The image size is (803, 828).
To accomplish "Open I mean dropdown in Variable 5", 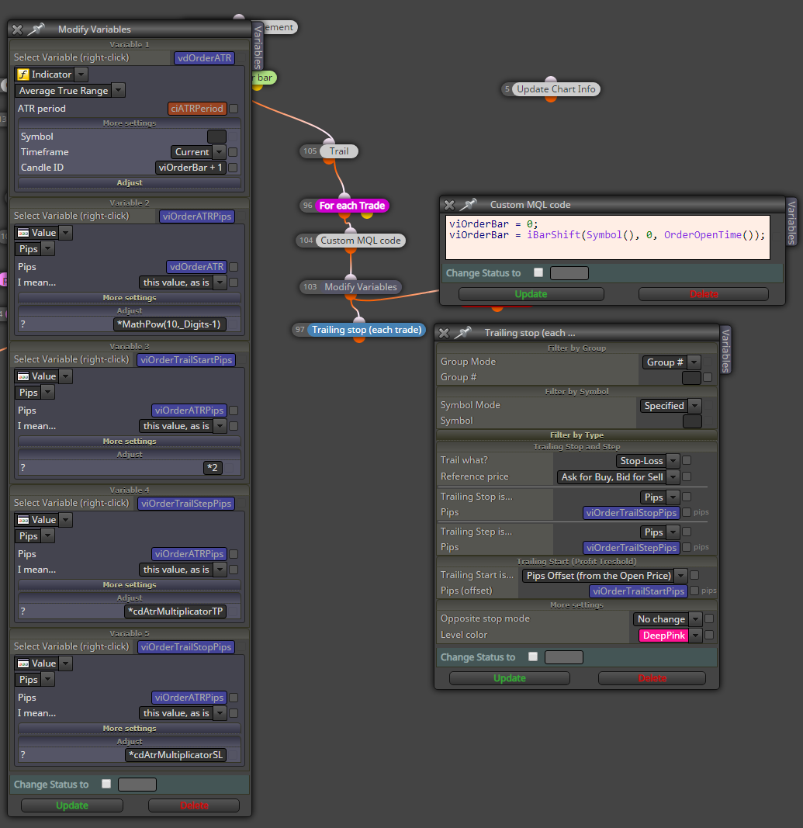I will [x=220, y=713].
